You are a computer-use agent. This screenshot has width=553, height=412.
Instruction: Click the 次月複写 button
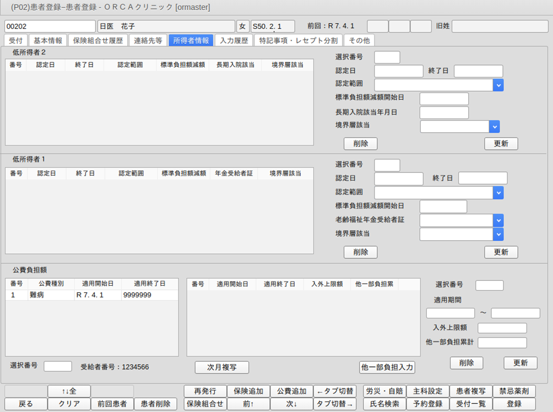[x=222, y=367]
